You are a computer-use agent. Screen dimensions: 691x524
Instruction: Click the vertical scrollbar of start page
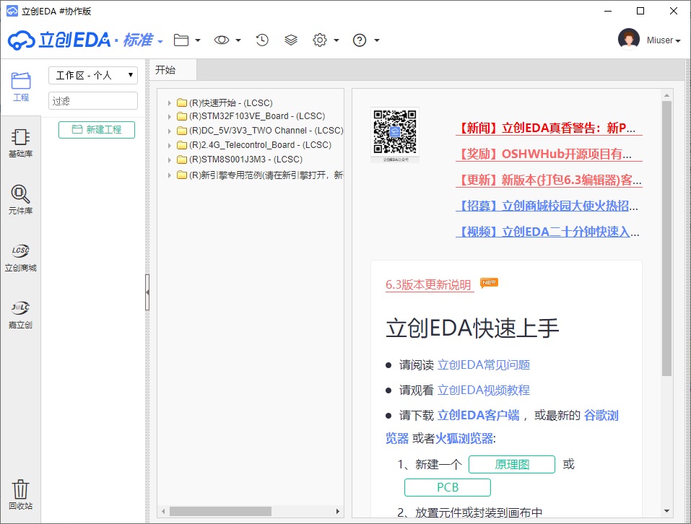click(666, 238)
